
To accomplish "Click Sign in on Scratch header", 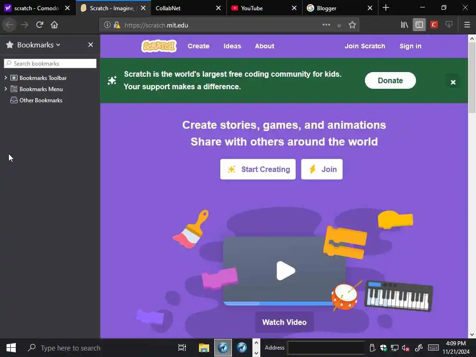I will [x=410, y=46].
